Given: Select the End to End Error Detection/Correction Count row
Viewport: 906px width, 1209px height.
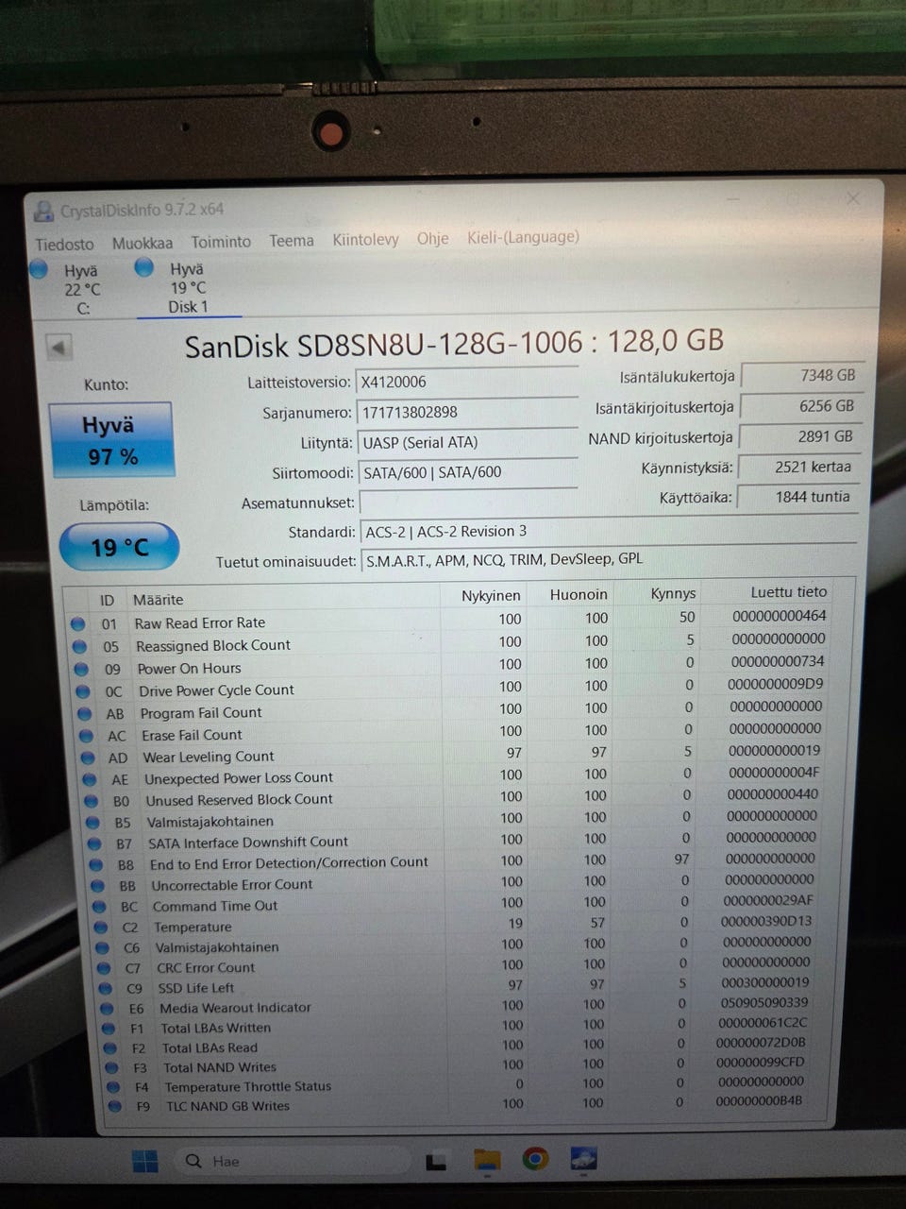Looking at the screenshot, I should point(455,861).
